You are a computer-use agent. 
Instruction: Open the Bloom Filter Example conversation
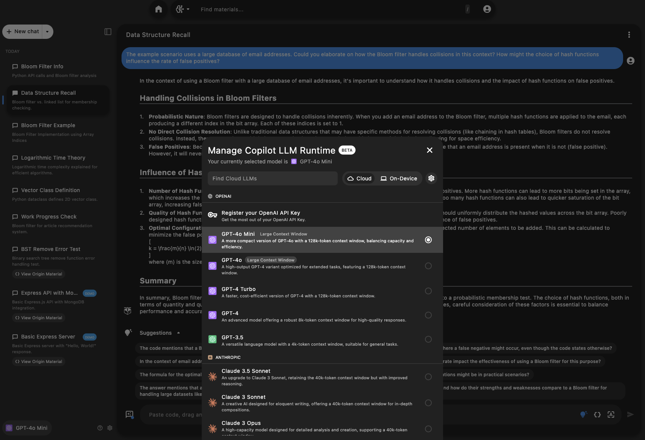click(x=58, y=132)
